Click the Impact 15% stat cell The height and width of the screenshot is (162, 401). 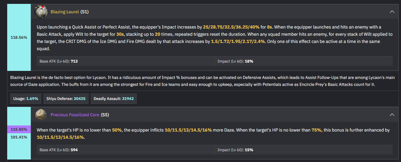(x=304, y=150)
